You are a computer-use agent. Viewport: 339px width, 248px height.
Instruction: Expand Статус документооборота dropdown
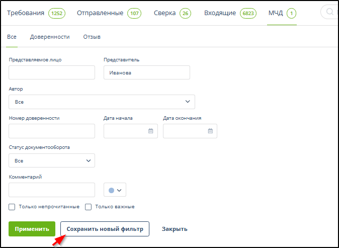click(x=52, y=160)
